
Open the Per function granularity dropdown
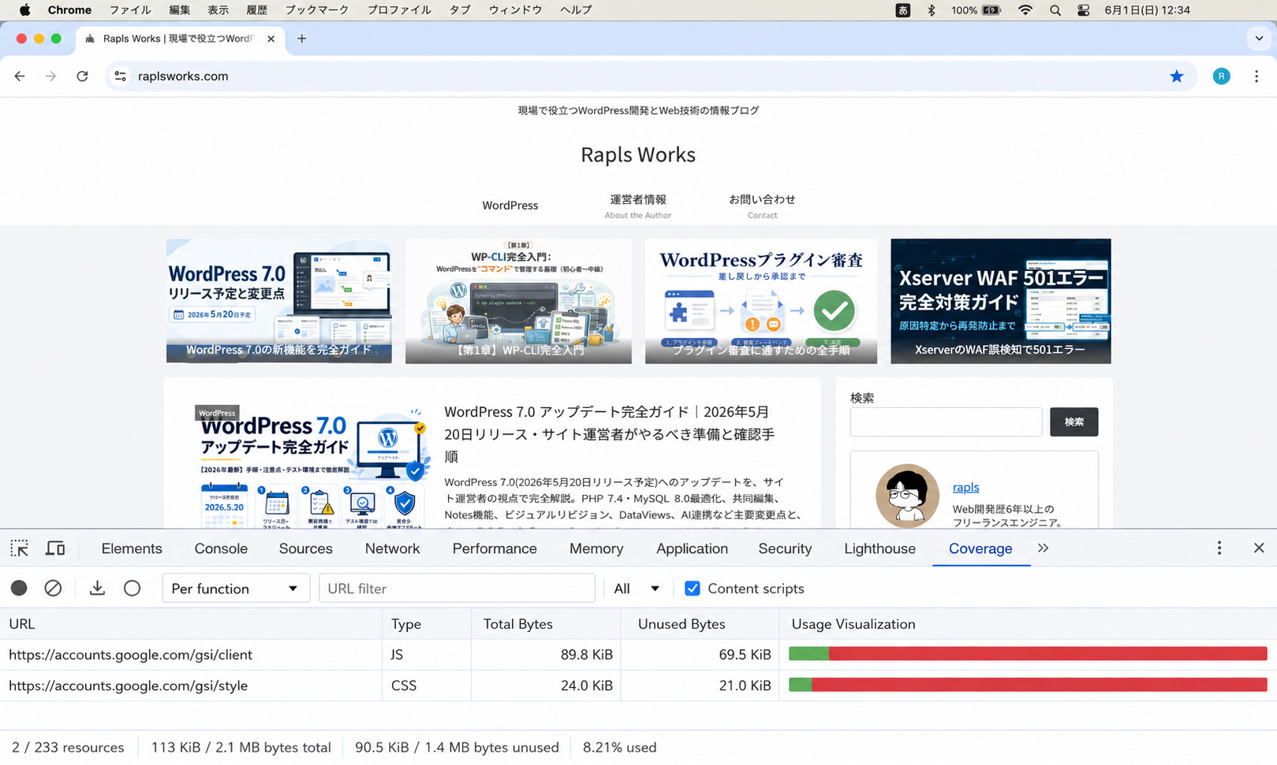[234, 589]
